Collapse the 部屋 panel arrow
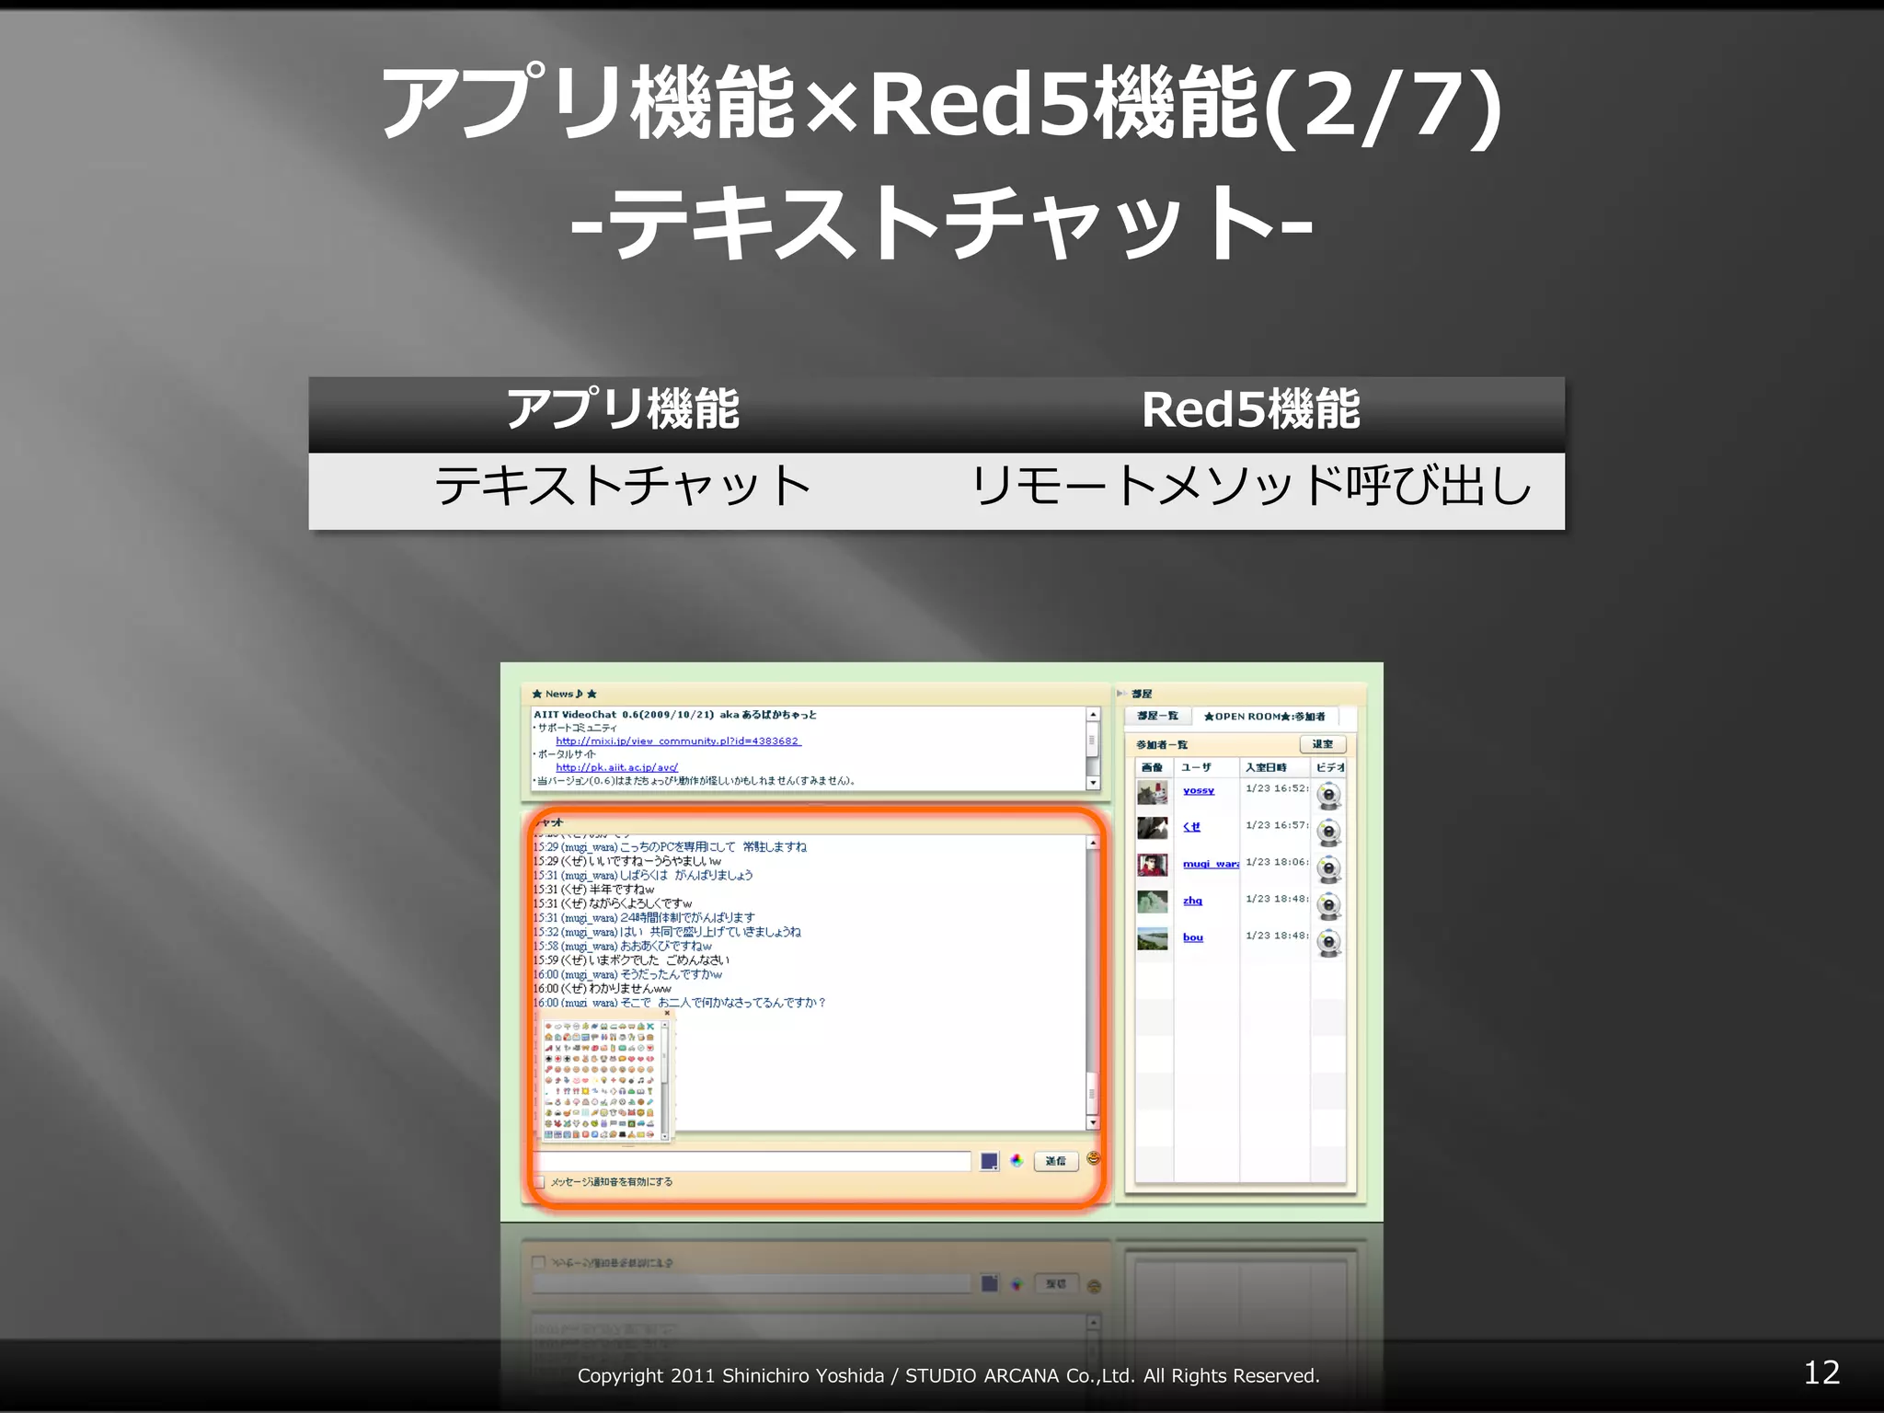 tap(1120, 694)
